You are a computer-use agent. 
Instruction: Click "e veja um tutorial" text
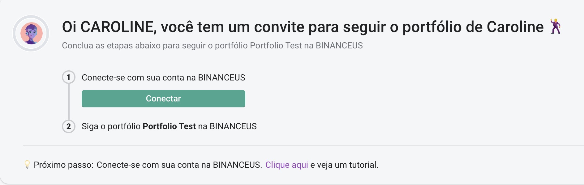click(x=344, y=165)
